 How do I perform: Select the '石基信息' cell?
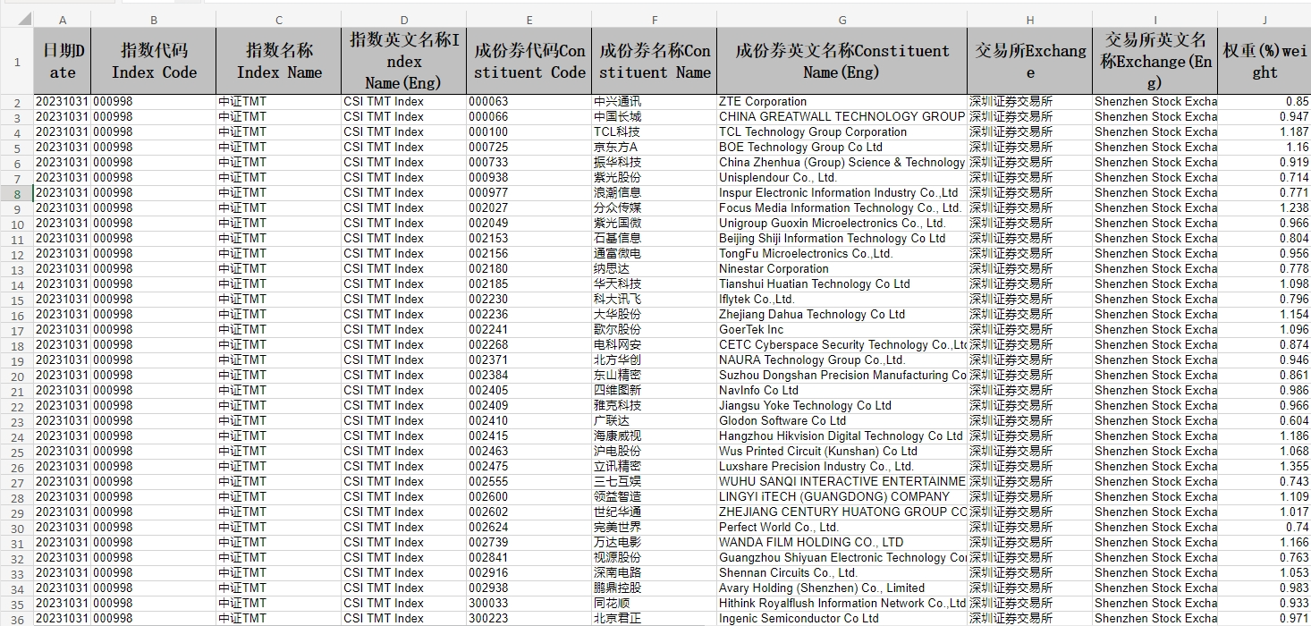coord(655,239)
